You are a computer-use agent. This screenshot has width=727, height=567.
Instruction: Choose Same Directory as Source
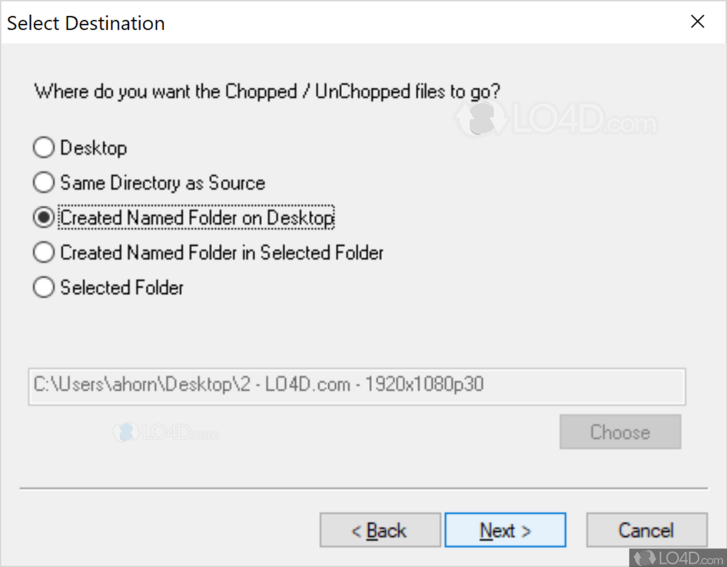point(43,182)
